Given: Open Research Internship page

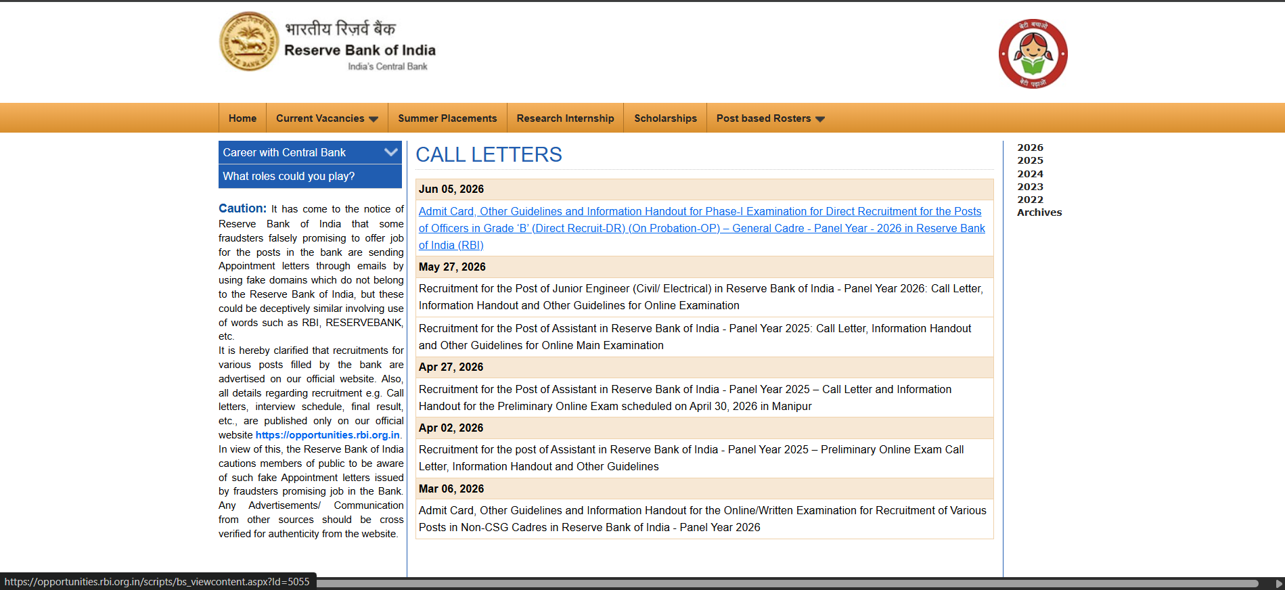Looking at the screenshot, I should click(565, 118).
